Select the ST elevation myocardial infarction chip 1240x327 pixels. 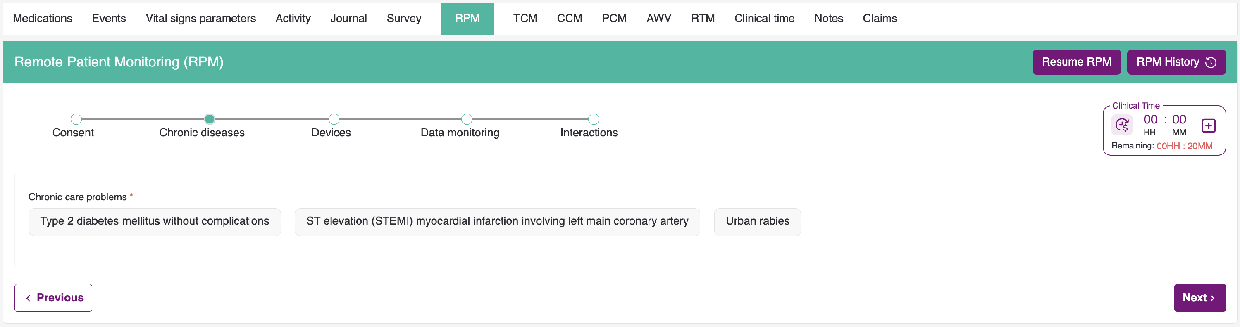497,221
